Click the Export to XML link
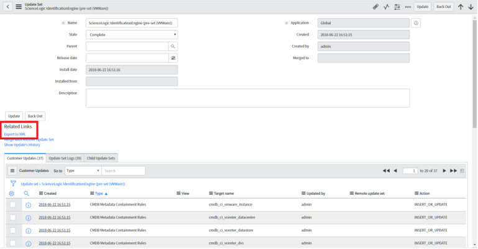This screenshot has height=249, width=478. (x=15, y=134)
